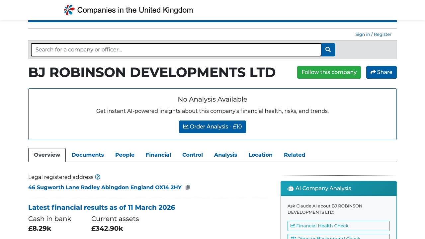Viewport: 425px width, 239px height.
Task: Click the robot icon in AI Company Analysis header
Action: click(291, 188)
